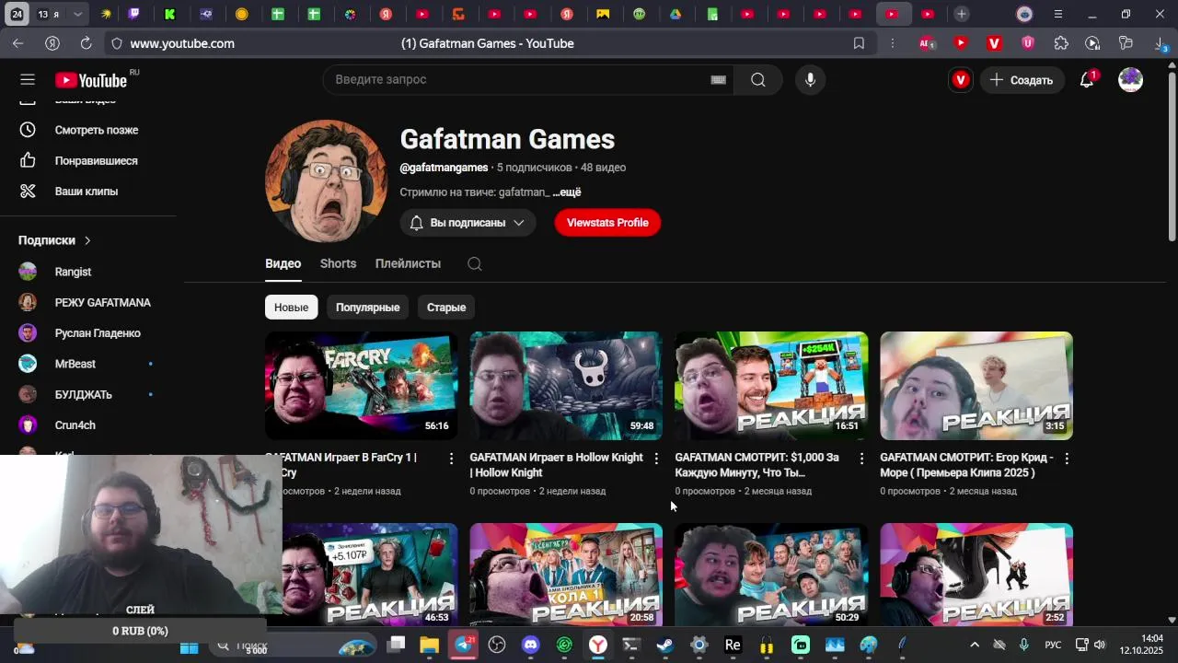
Task: Click the Создать create button
Action: tap(1022, 80)
